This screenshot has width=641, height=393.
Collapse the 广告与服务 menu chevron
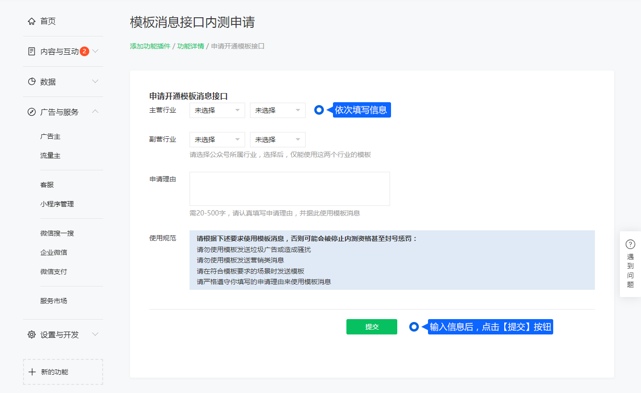point(95,111)
